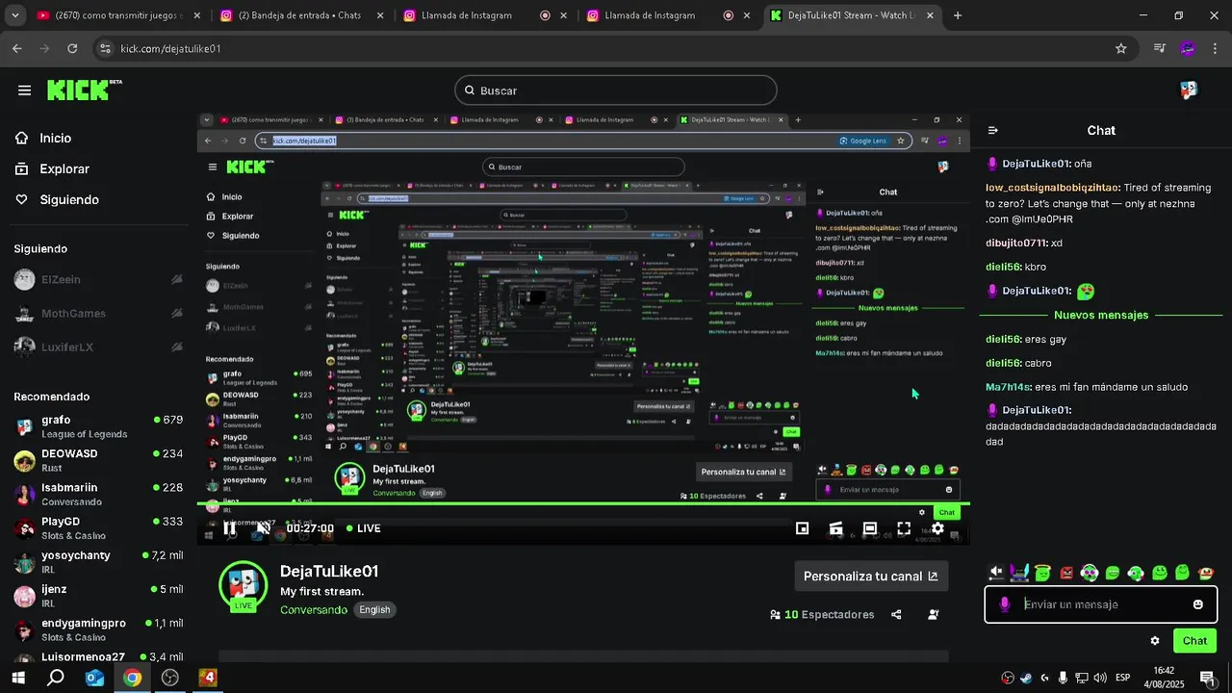Toggle theater mode in the player
Viewport: 1232px width, 693px height.
click(x=869, y=528)
